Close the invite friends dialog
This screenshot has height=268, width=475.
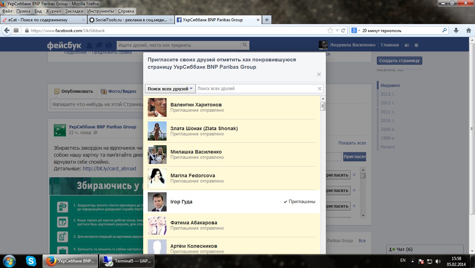pyautogui.click(x=319, y=74)
